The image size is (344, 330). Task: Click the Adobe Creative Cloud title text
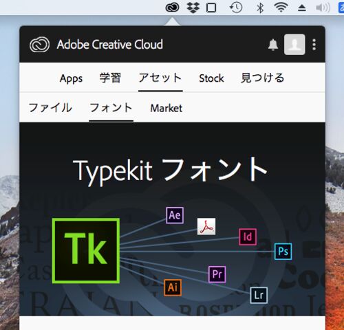tap(110, 45)
